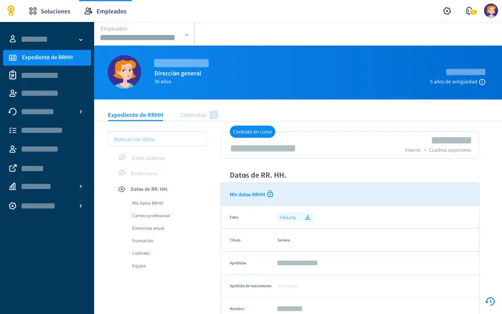Switch to the Contratos tab
The image size is (502, 314).
point(193,115)
